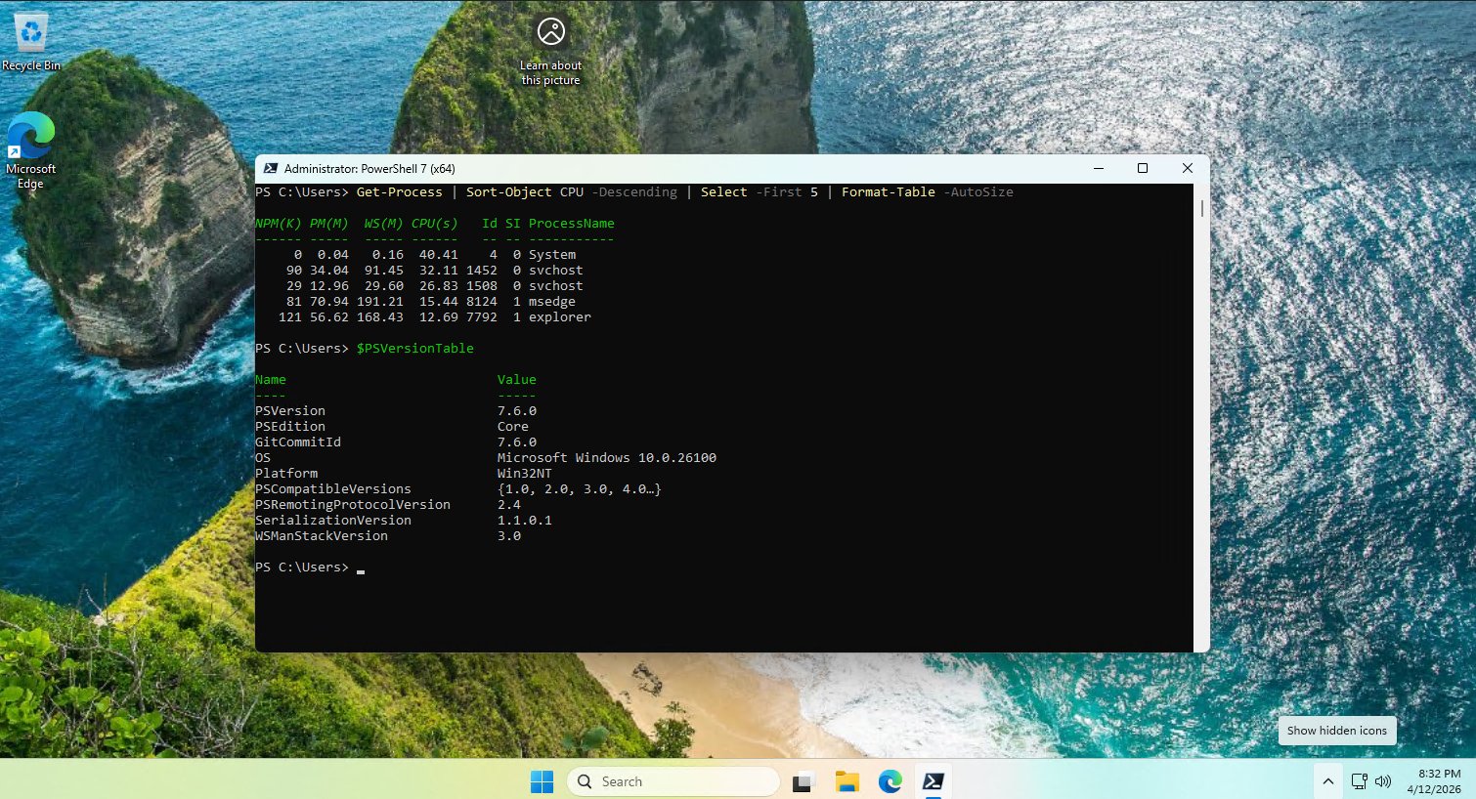This screenshot has width=1476, height=799.
Task: Minimize the PowerShell window
Action: (x=1099, y=169)
